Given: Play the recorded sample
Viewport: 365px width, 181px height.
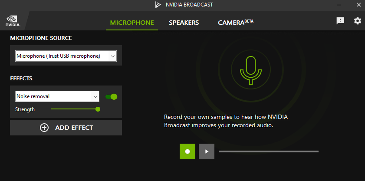Looking at the screenshot, I should click(x=207, y=151).
